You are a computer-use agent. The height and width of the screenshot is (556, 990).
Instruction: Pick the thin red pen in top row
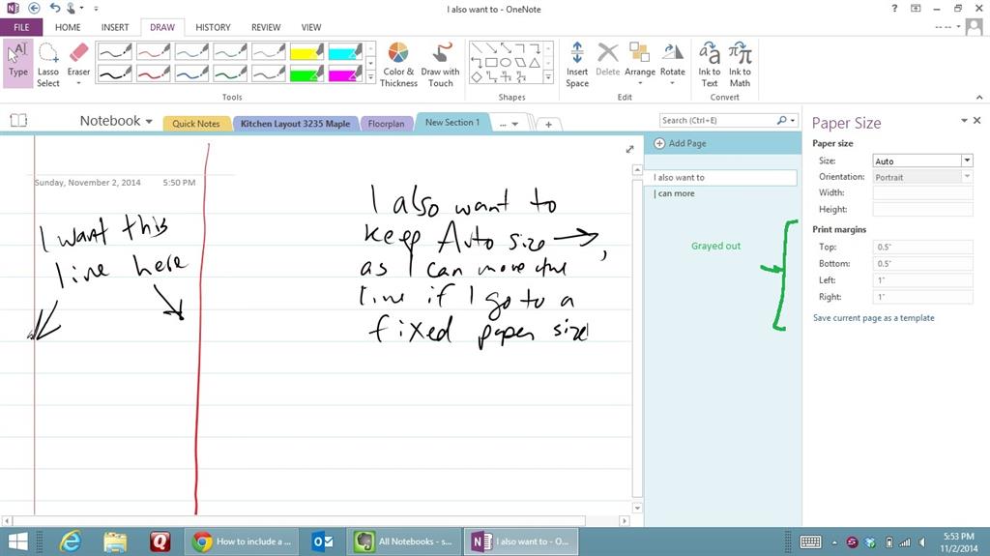(153, 51)
